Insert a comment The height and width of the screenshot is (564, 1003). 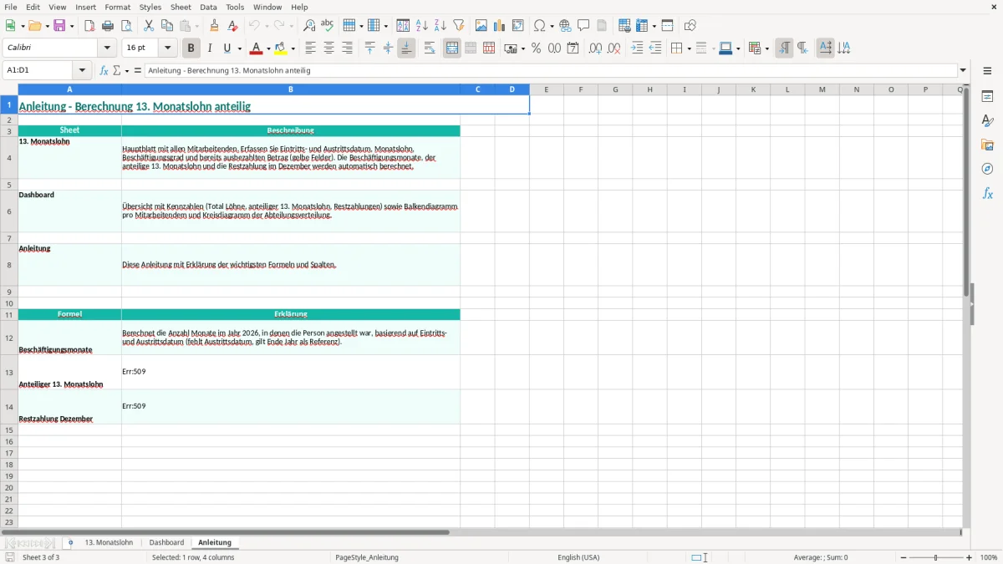[x=584, y=26]
